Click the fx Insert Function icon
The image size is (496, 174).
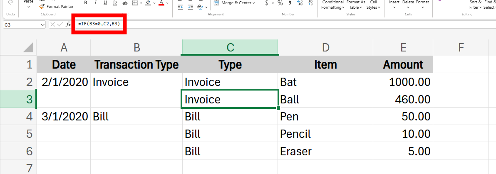(x=68, y=25)
